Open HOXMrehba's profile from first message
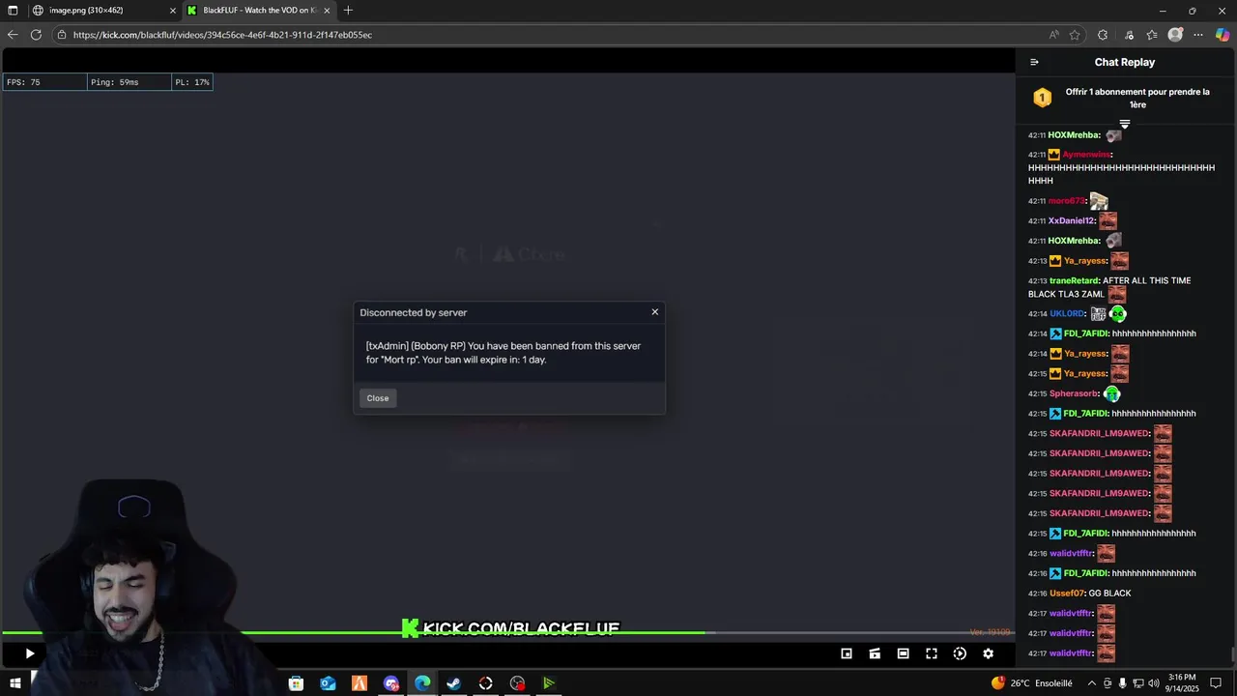1237x696 pixels. tap(1074, 135)
